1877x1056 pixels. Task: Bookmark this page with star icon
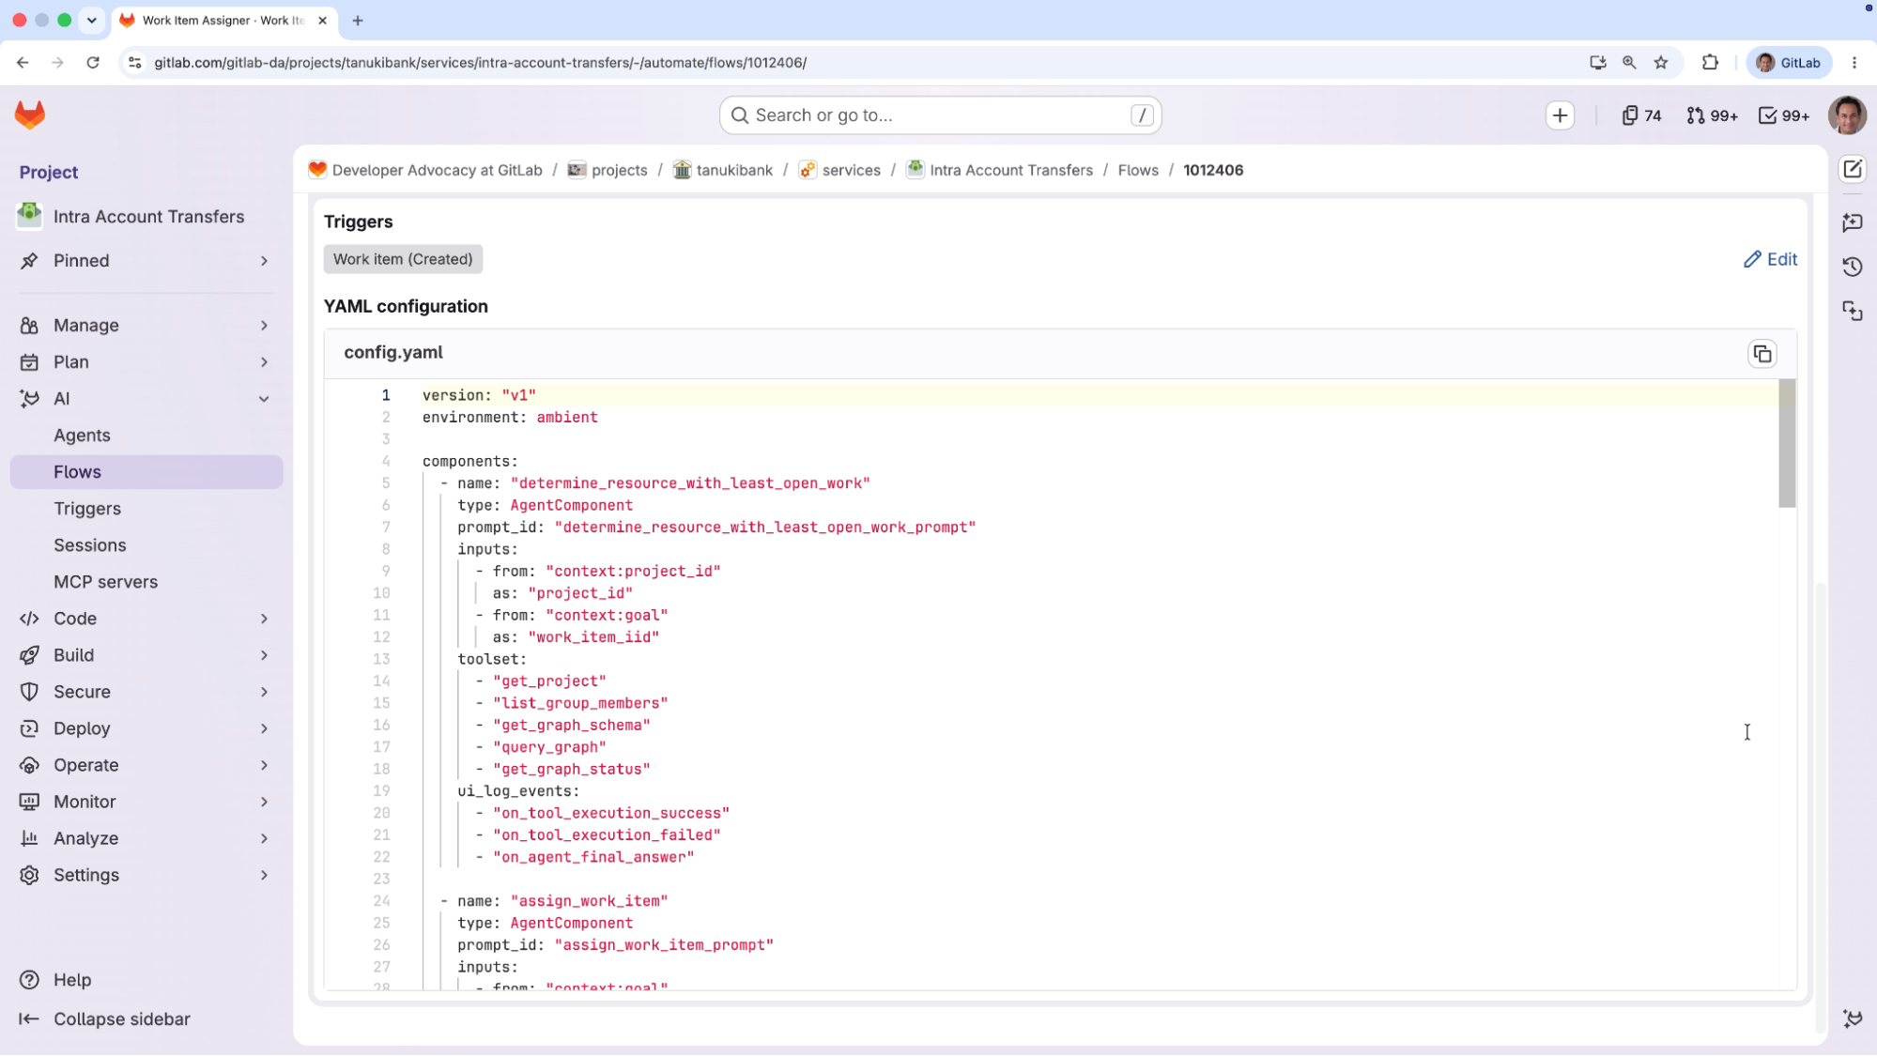tap(1661, 63)
